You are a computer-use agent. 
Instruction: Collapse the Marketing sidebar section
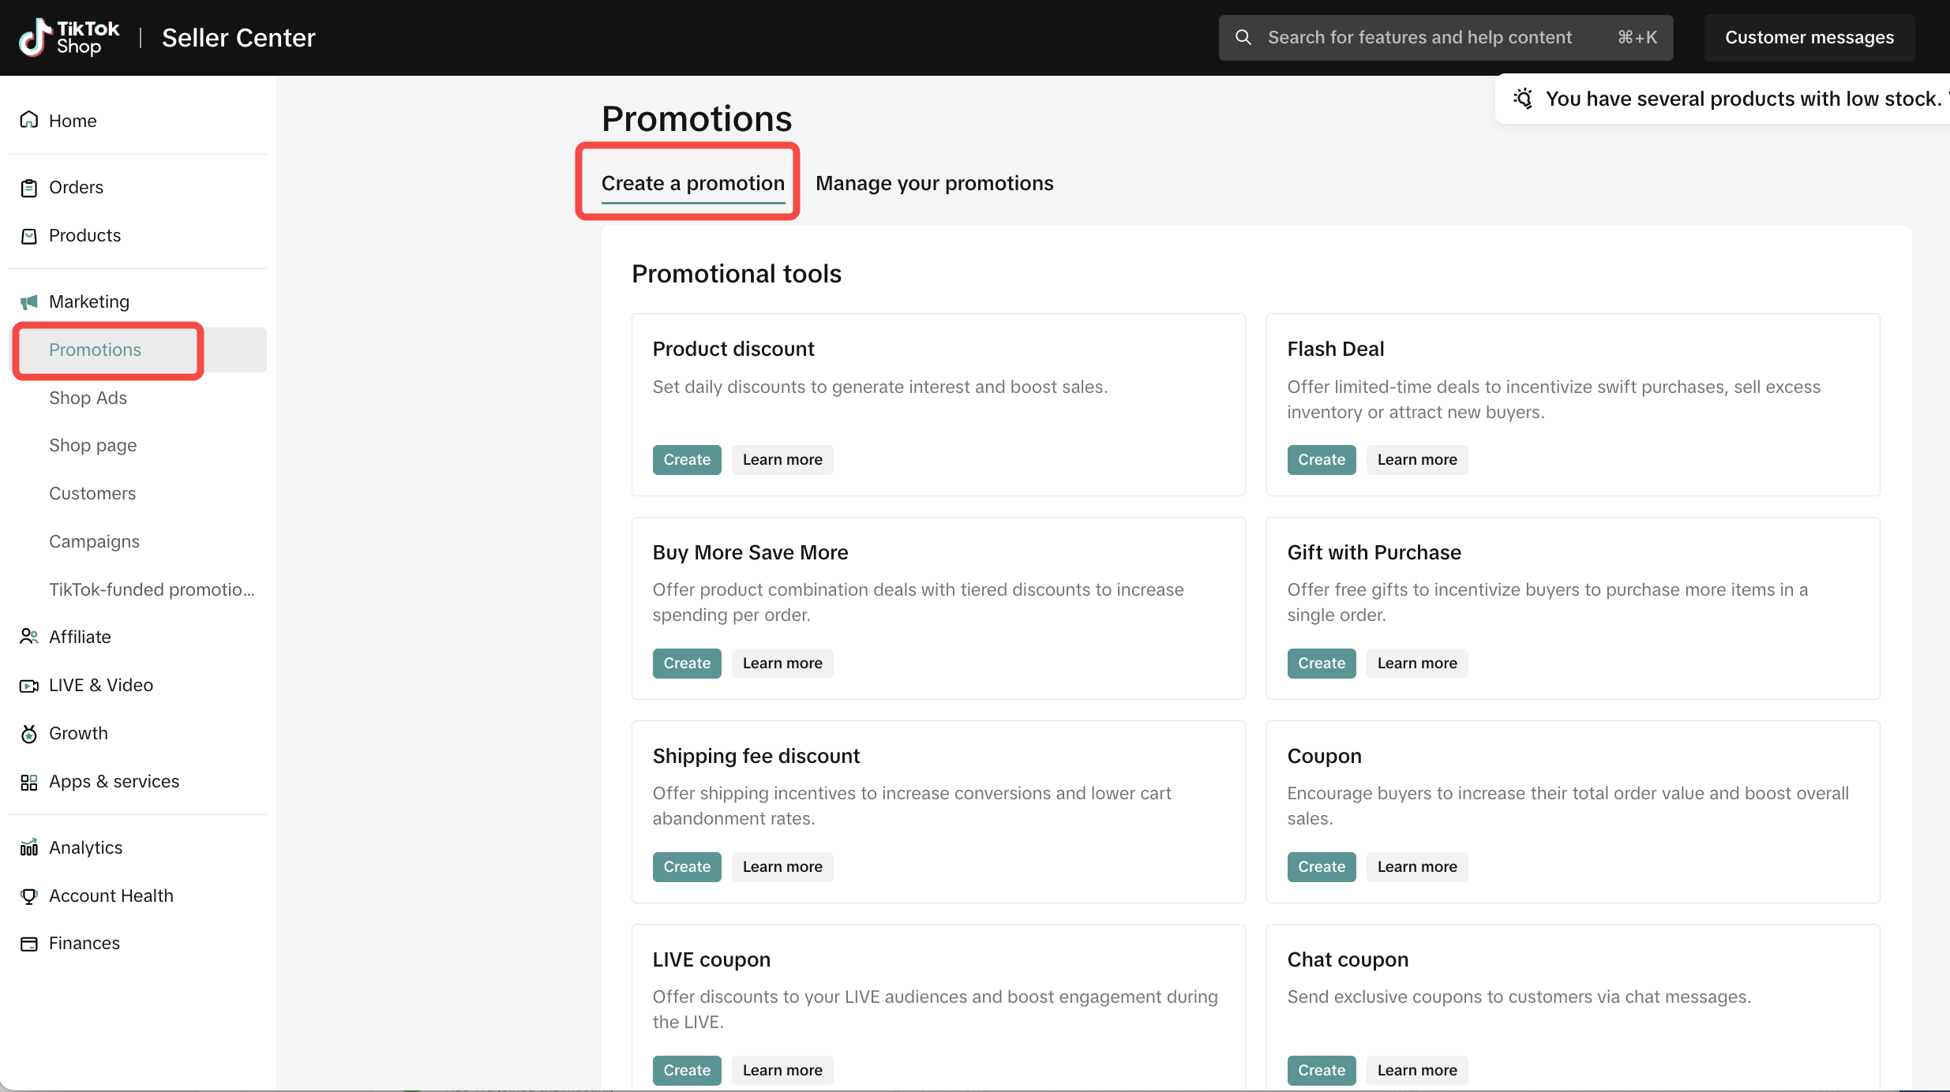[88, 301]
